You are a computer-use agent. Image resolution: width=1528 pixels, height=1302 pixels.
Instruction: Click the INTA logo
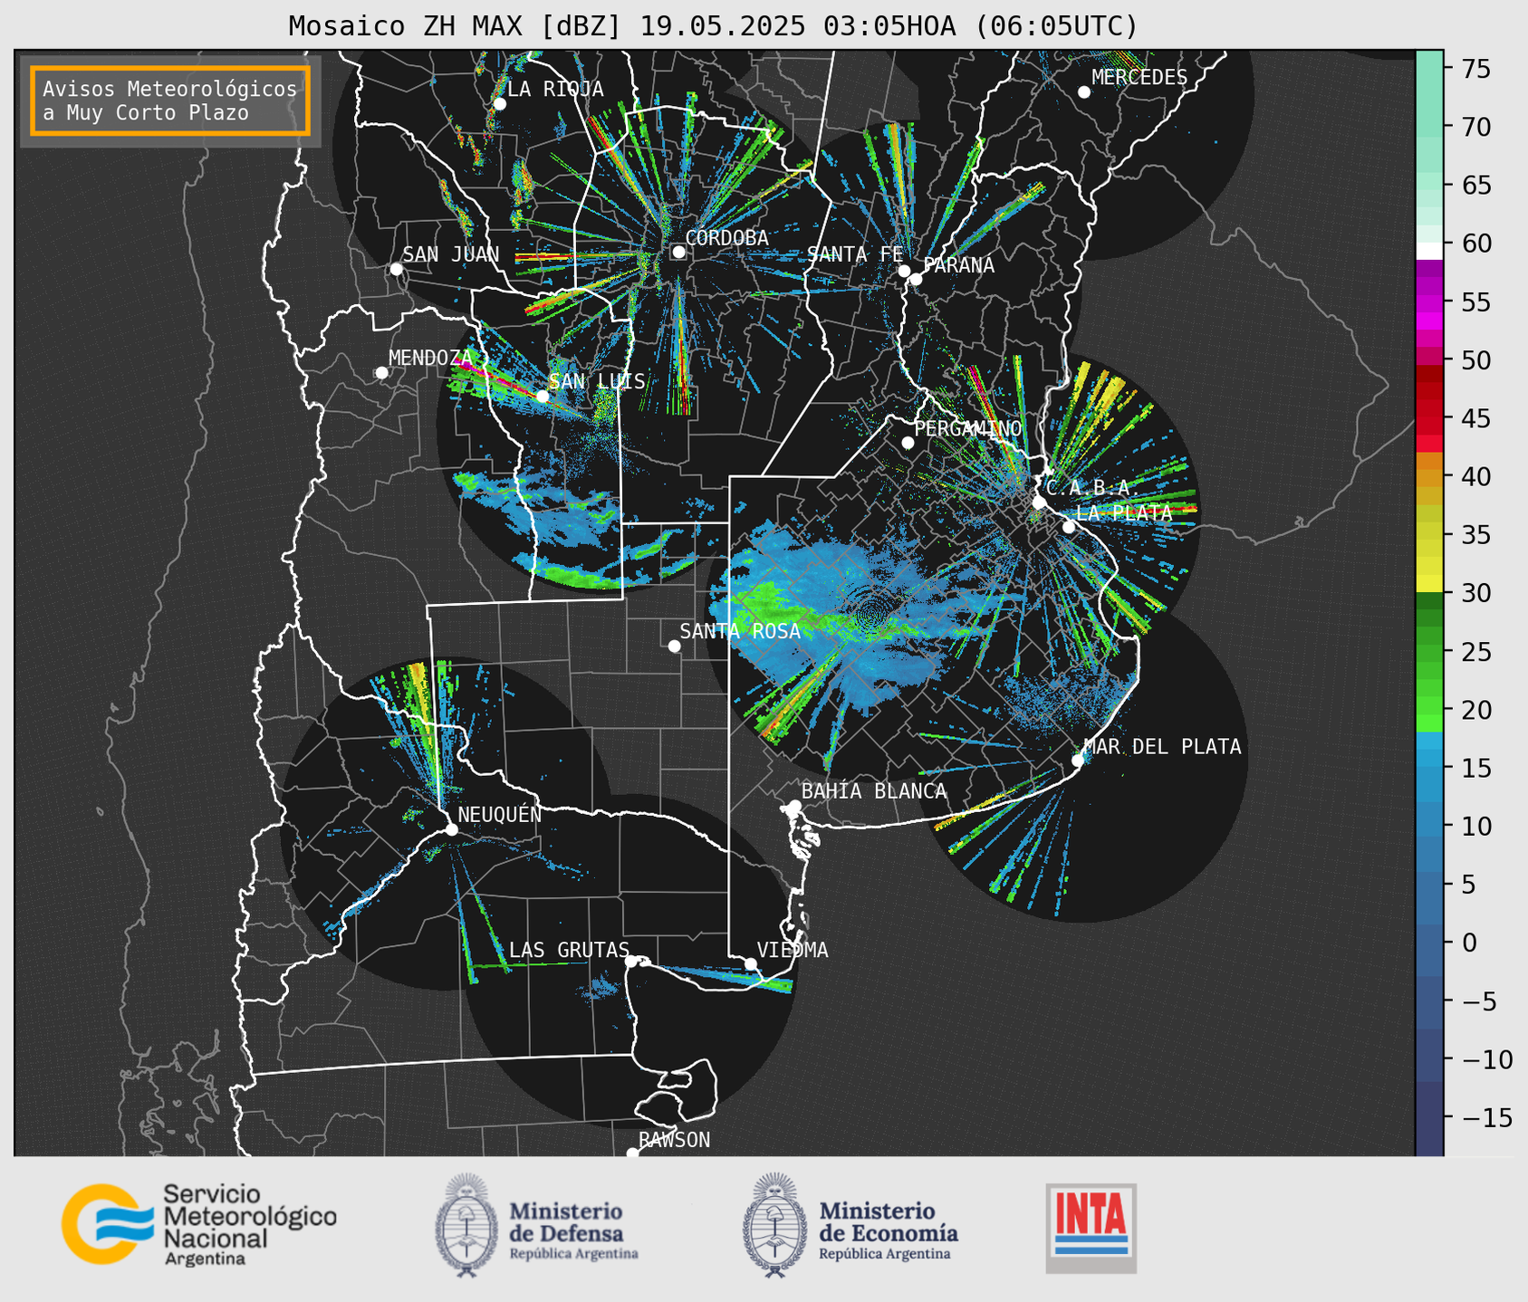coord(1091,1228)
